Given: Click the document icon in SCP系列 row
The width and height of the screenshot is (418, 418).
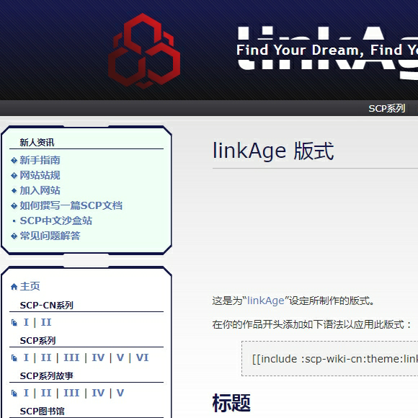Looking at the screenshot, I should [14, 358].
